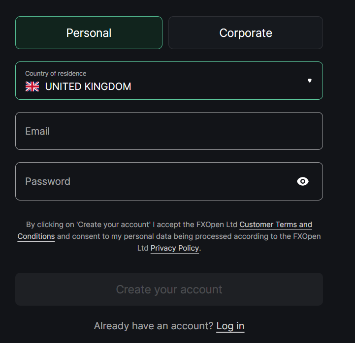This screenshot has width=355, height=343.
Task: Click the 'Corporate' label text
Action: (246, 33)
